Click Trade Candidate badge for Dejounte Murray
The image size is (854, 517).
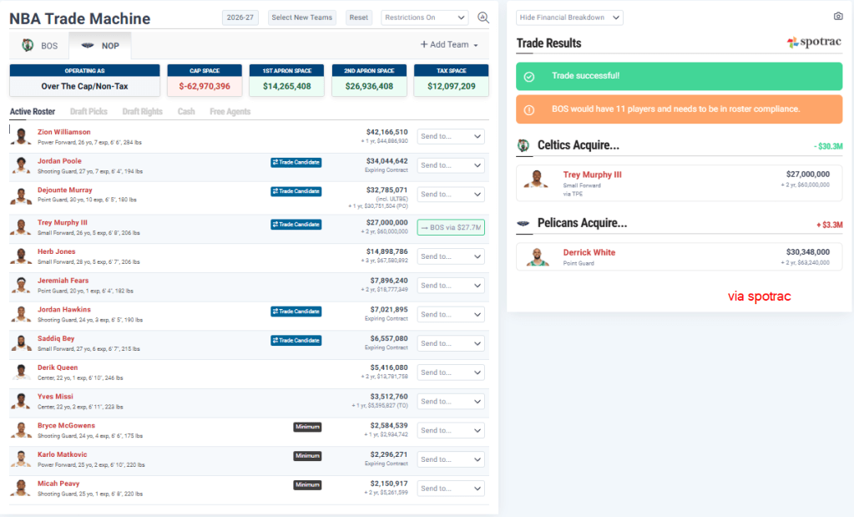click(296, 191)
